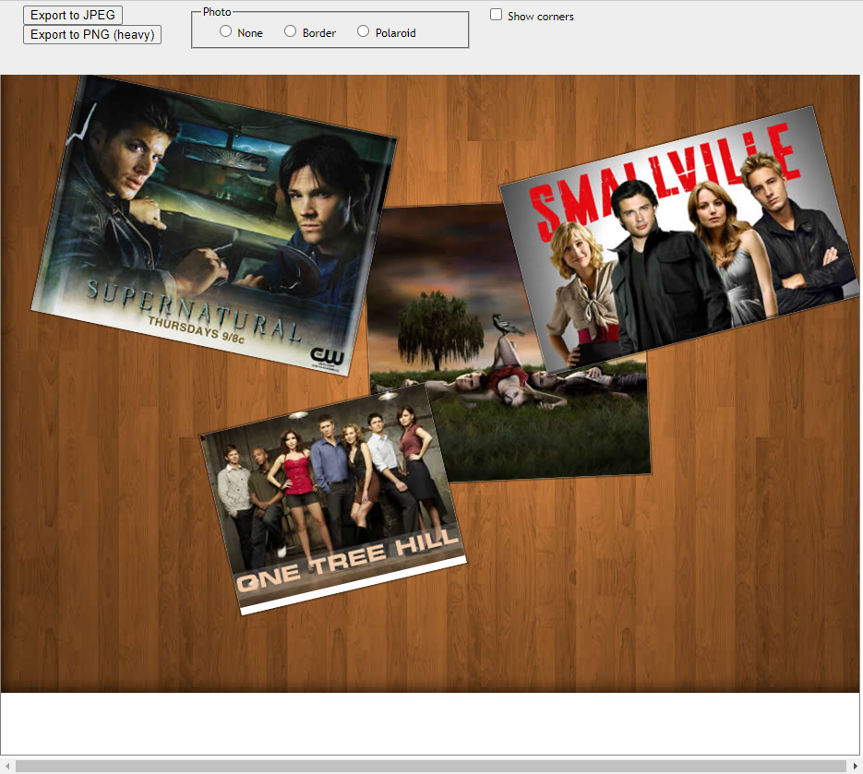The width and height of the screenshot is (863, 774).
Task: Select the Border photo style radio
Action: coord(290,30)
